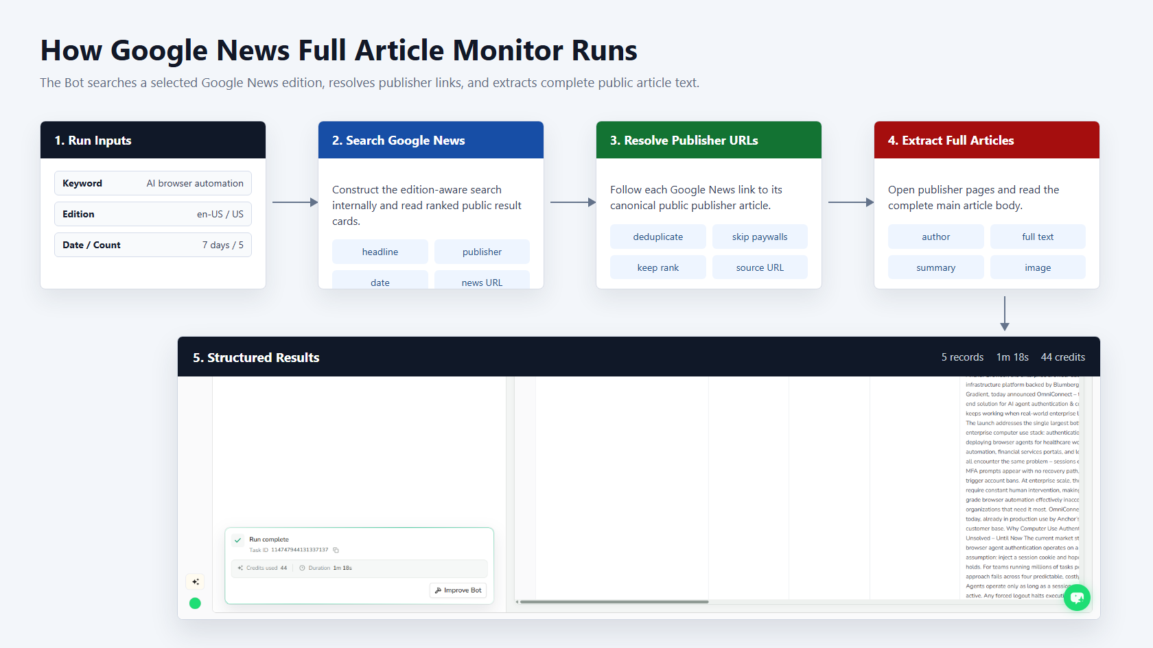Viewport: 1153px width, 648px height.
Task: Click the credits sparkle icon beside Credits used
Action: pos(240,568)
